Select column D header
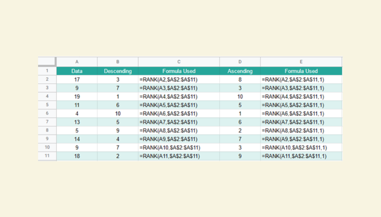This screenshot has width=381, height=217. [x=240, y=62]
